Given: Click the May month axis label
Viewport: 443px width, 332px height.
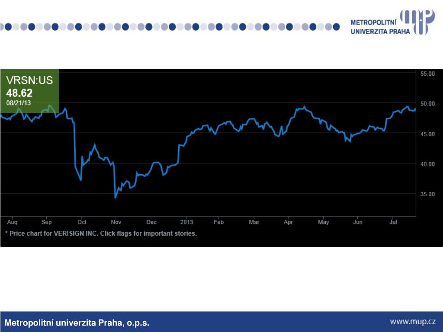Looking at the screenshot, I should click(x=324, y=222).
